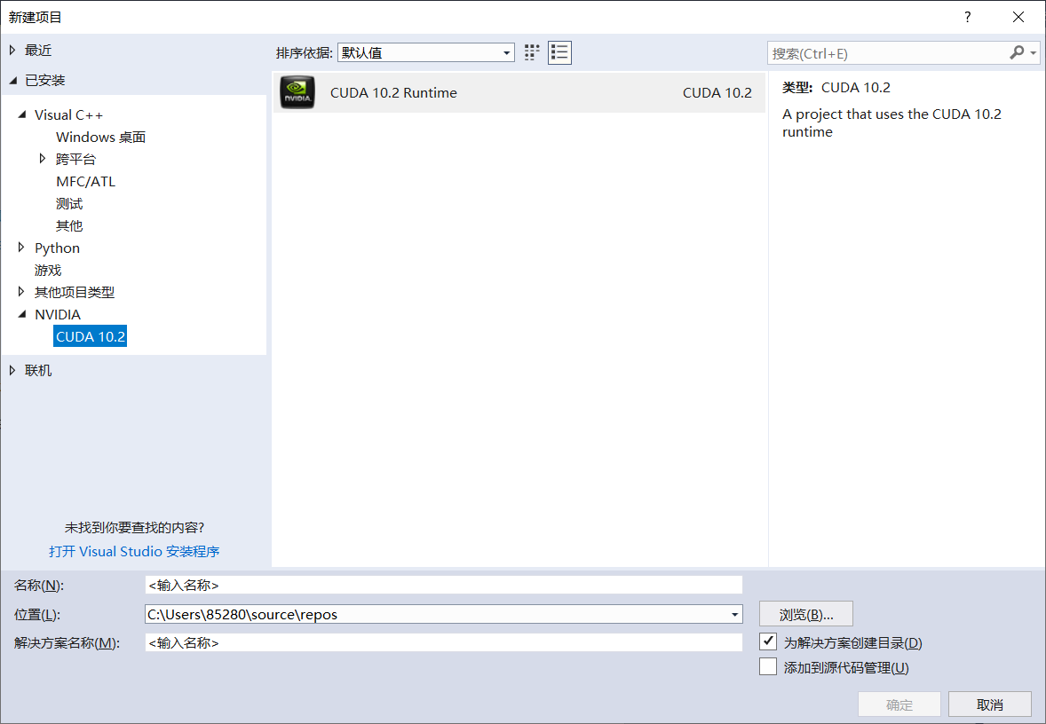Collapse the Visual C++ node
This screenshot has height=724, width=1046.
22,114
